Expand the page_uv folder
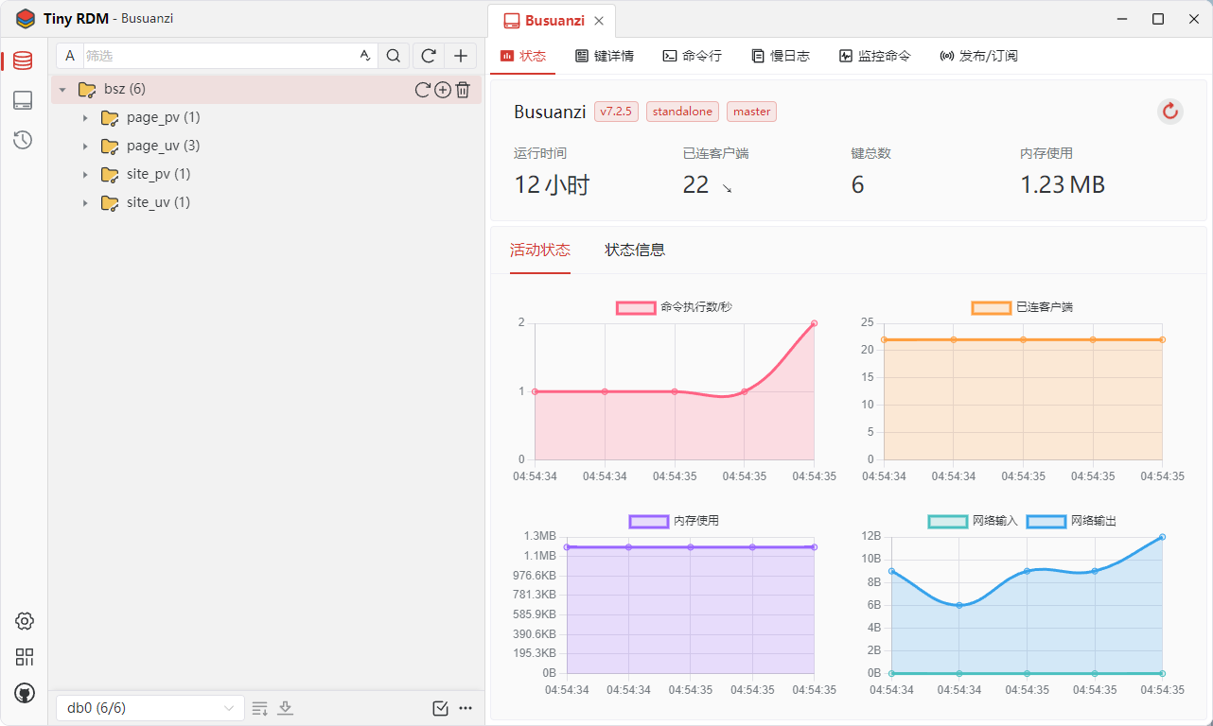Screen dimensions: 1213x726 (x=85, y=147)
